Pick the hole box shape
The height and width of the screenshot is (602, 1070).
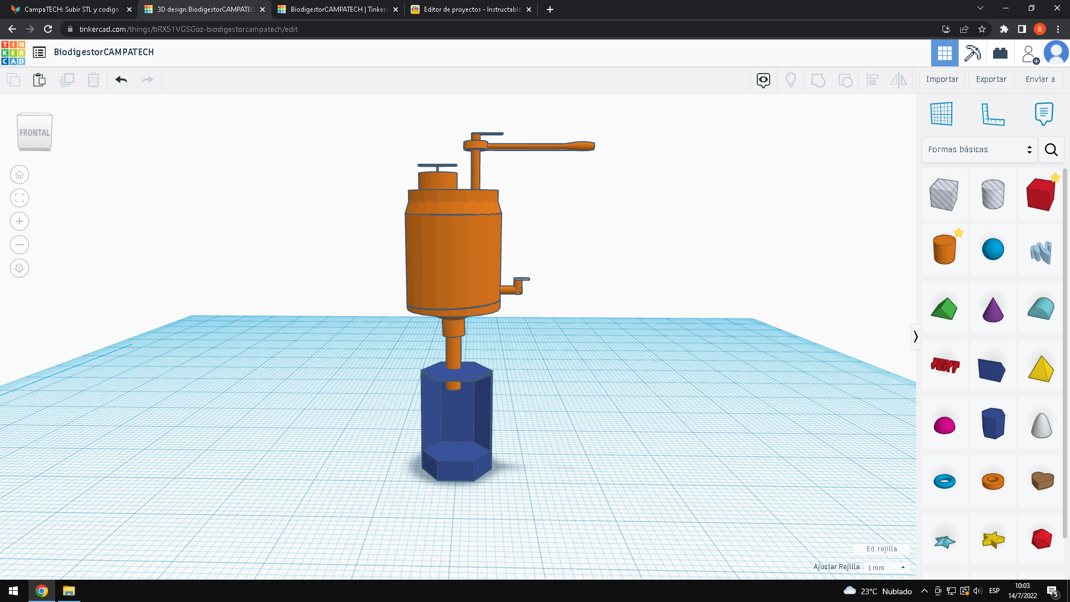944,195
